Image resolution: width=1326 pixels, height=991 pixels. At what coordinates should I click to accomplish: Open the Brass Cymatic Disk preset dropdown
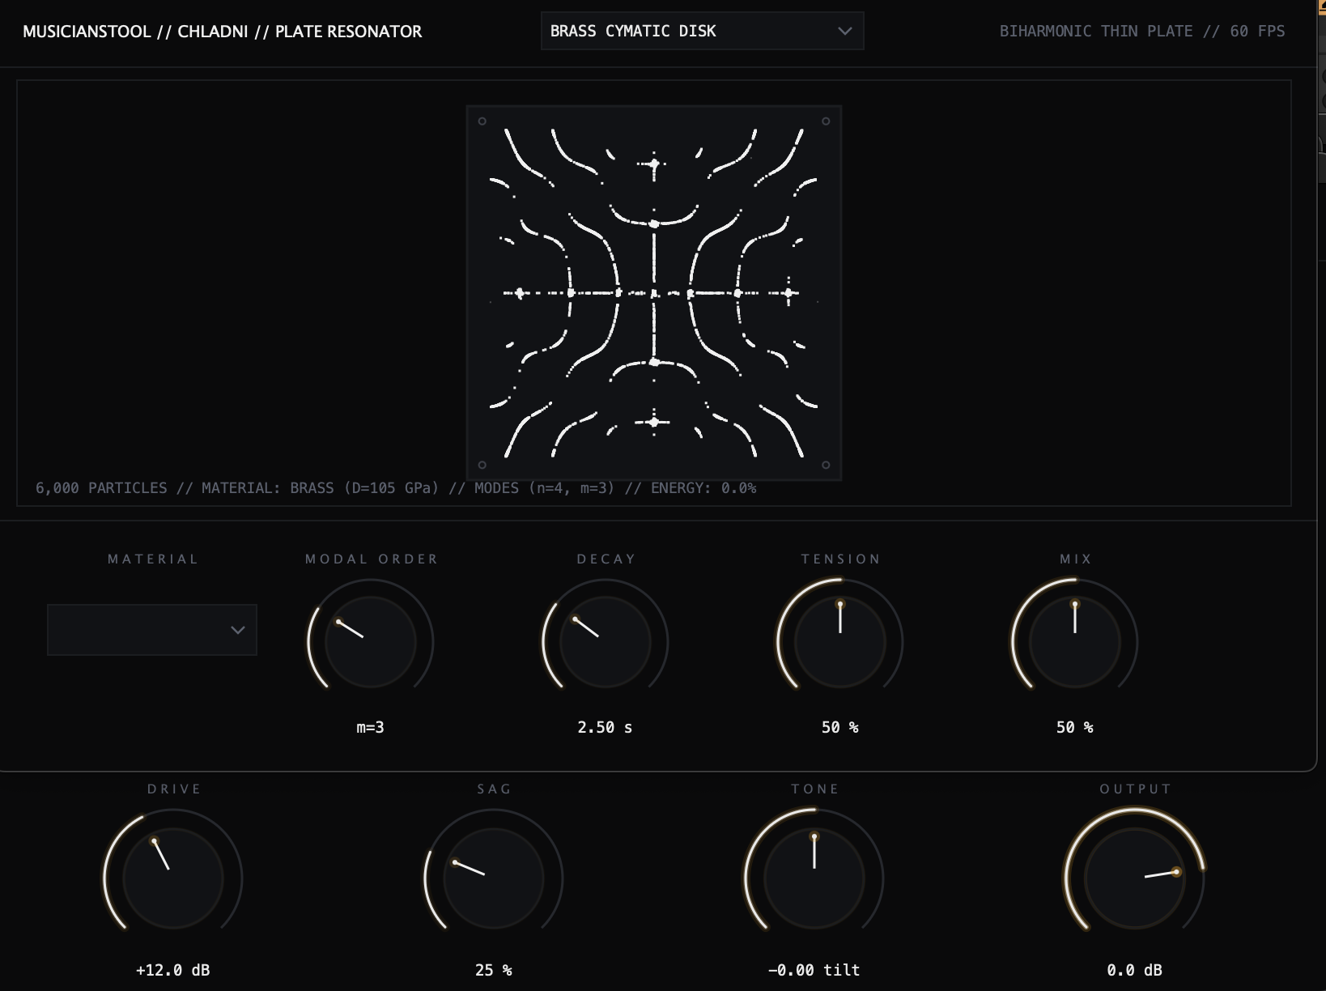[702, 31]
